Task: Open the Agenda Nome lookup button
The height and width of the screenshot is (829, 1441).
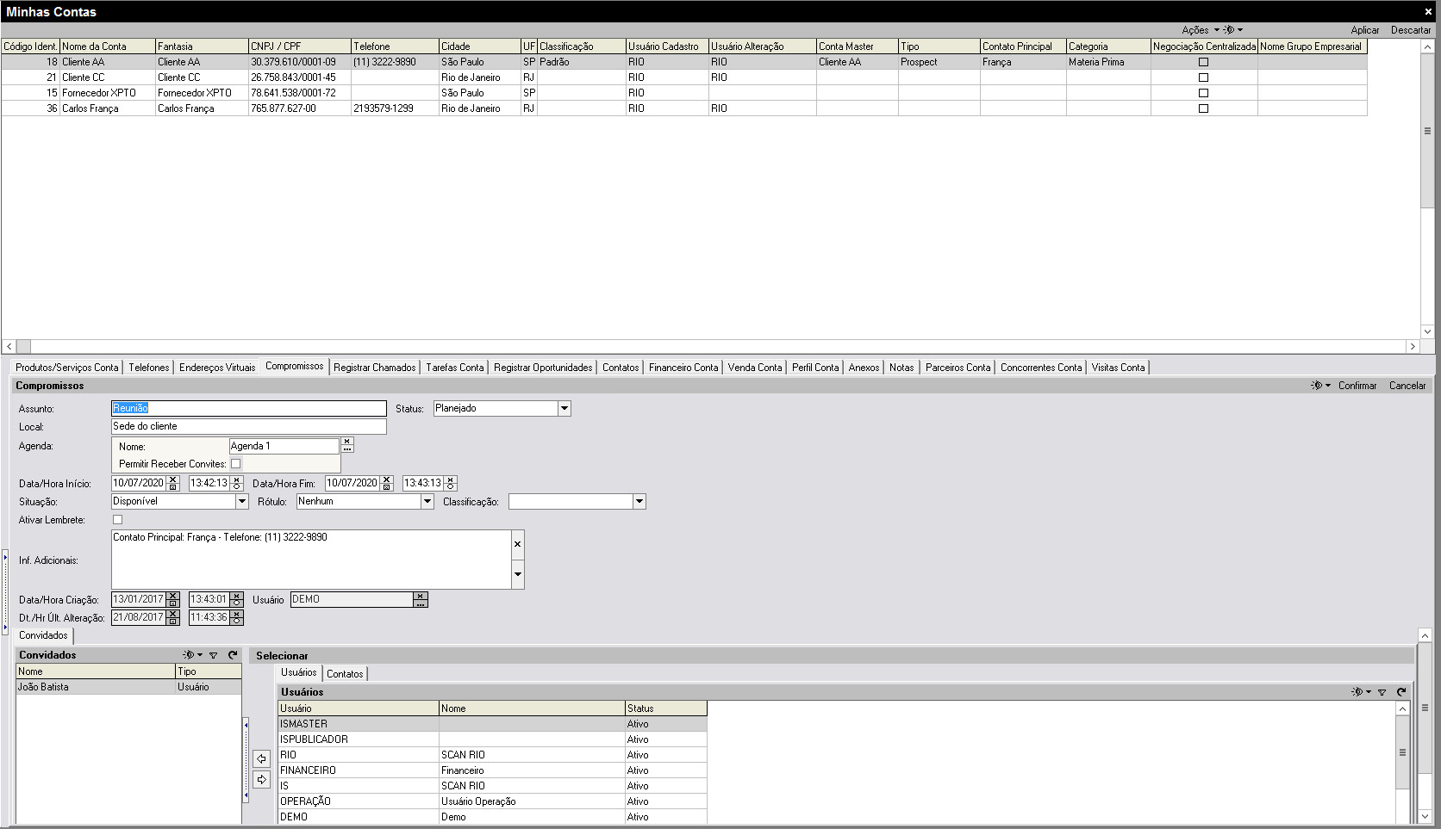Action: click(347, 446)
